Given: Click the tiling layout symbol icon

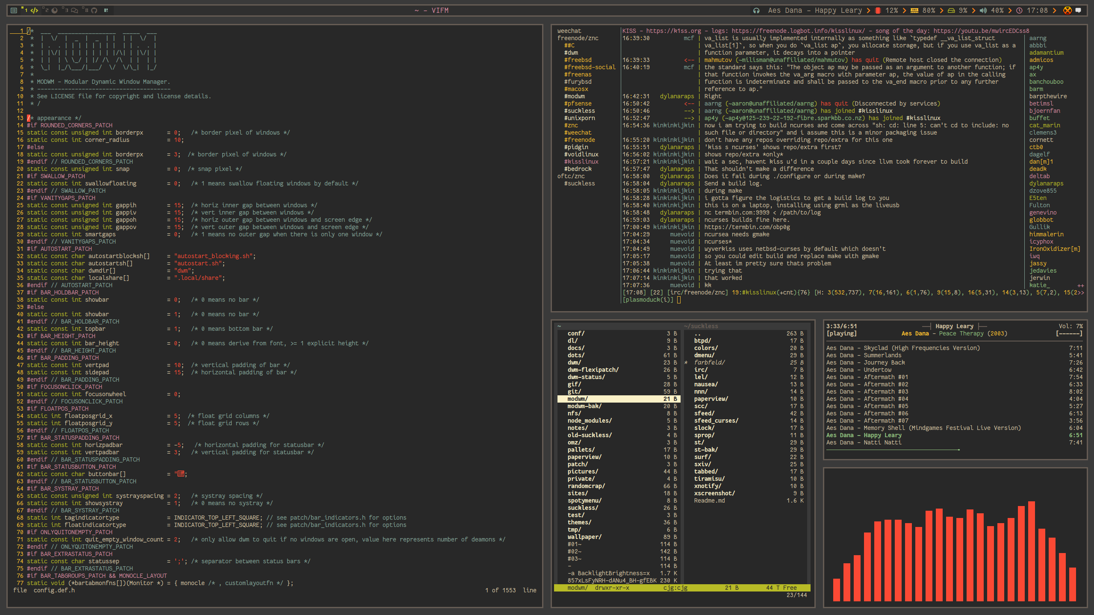Looking at the screenshot, I should pos(106,10).
